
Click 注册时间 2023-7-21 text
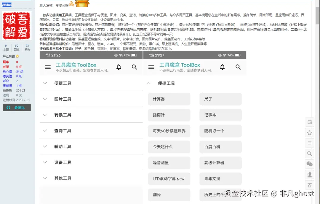[16, 100]
